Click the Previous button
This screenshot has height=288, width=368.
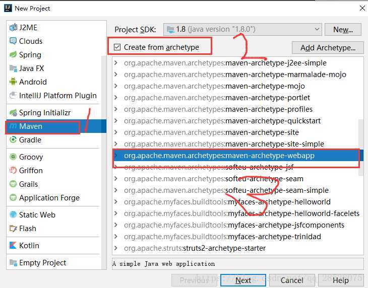(x=194, y=280)
